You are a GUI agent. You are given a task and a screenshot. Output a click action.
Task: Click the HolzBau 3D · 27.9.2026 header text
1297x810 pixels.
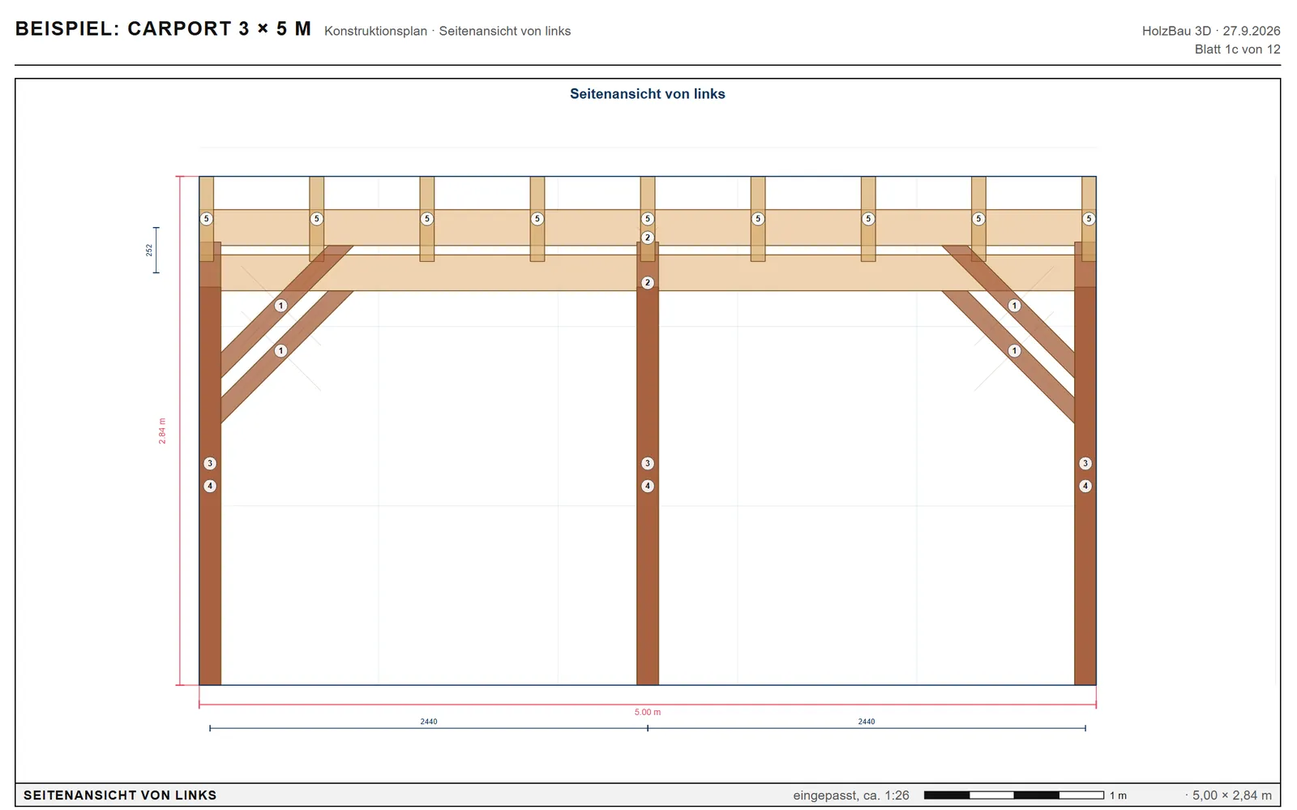(x=1211, y=31)
